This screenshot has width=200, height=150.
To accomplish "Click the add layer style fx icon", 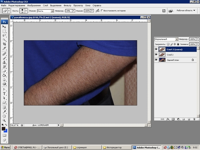I will click(x=168, y=118).
